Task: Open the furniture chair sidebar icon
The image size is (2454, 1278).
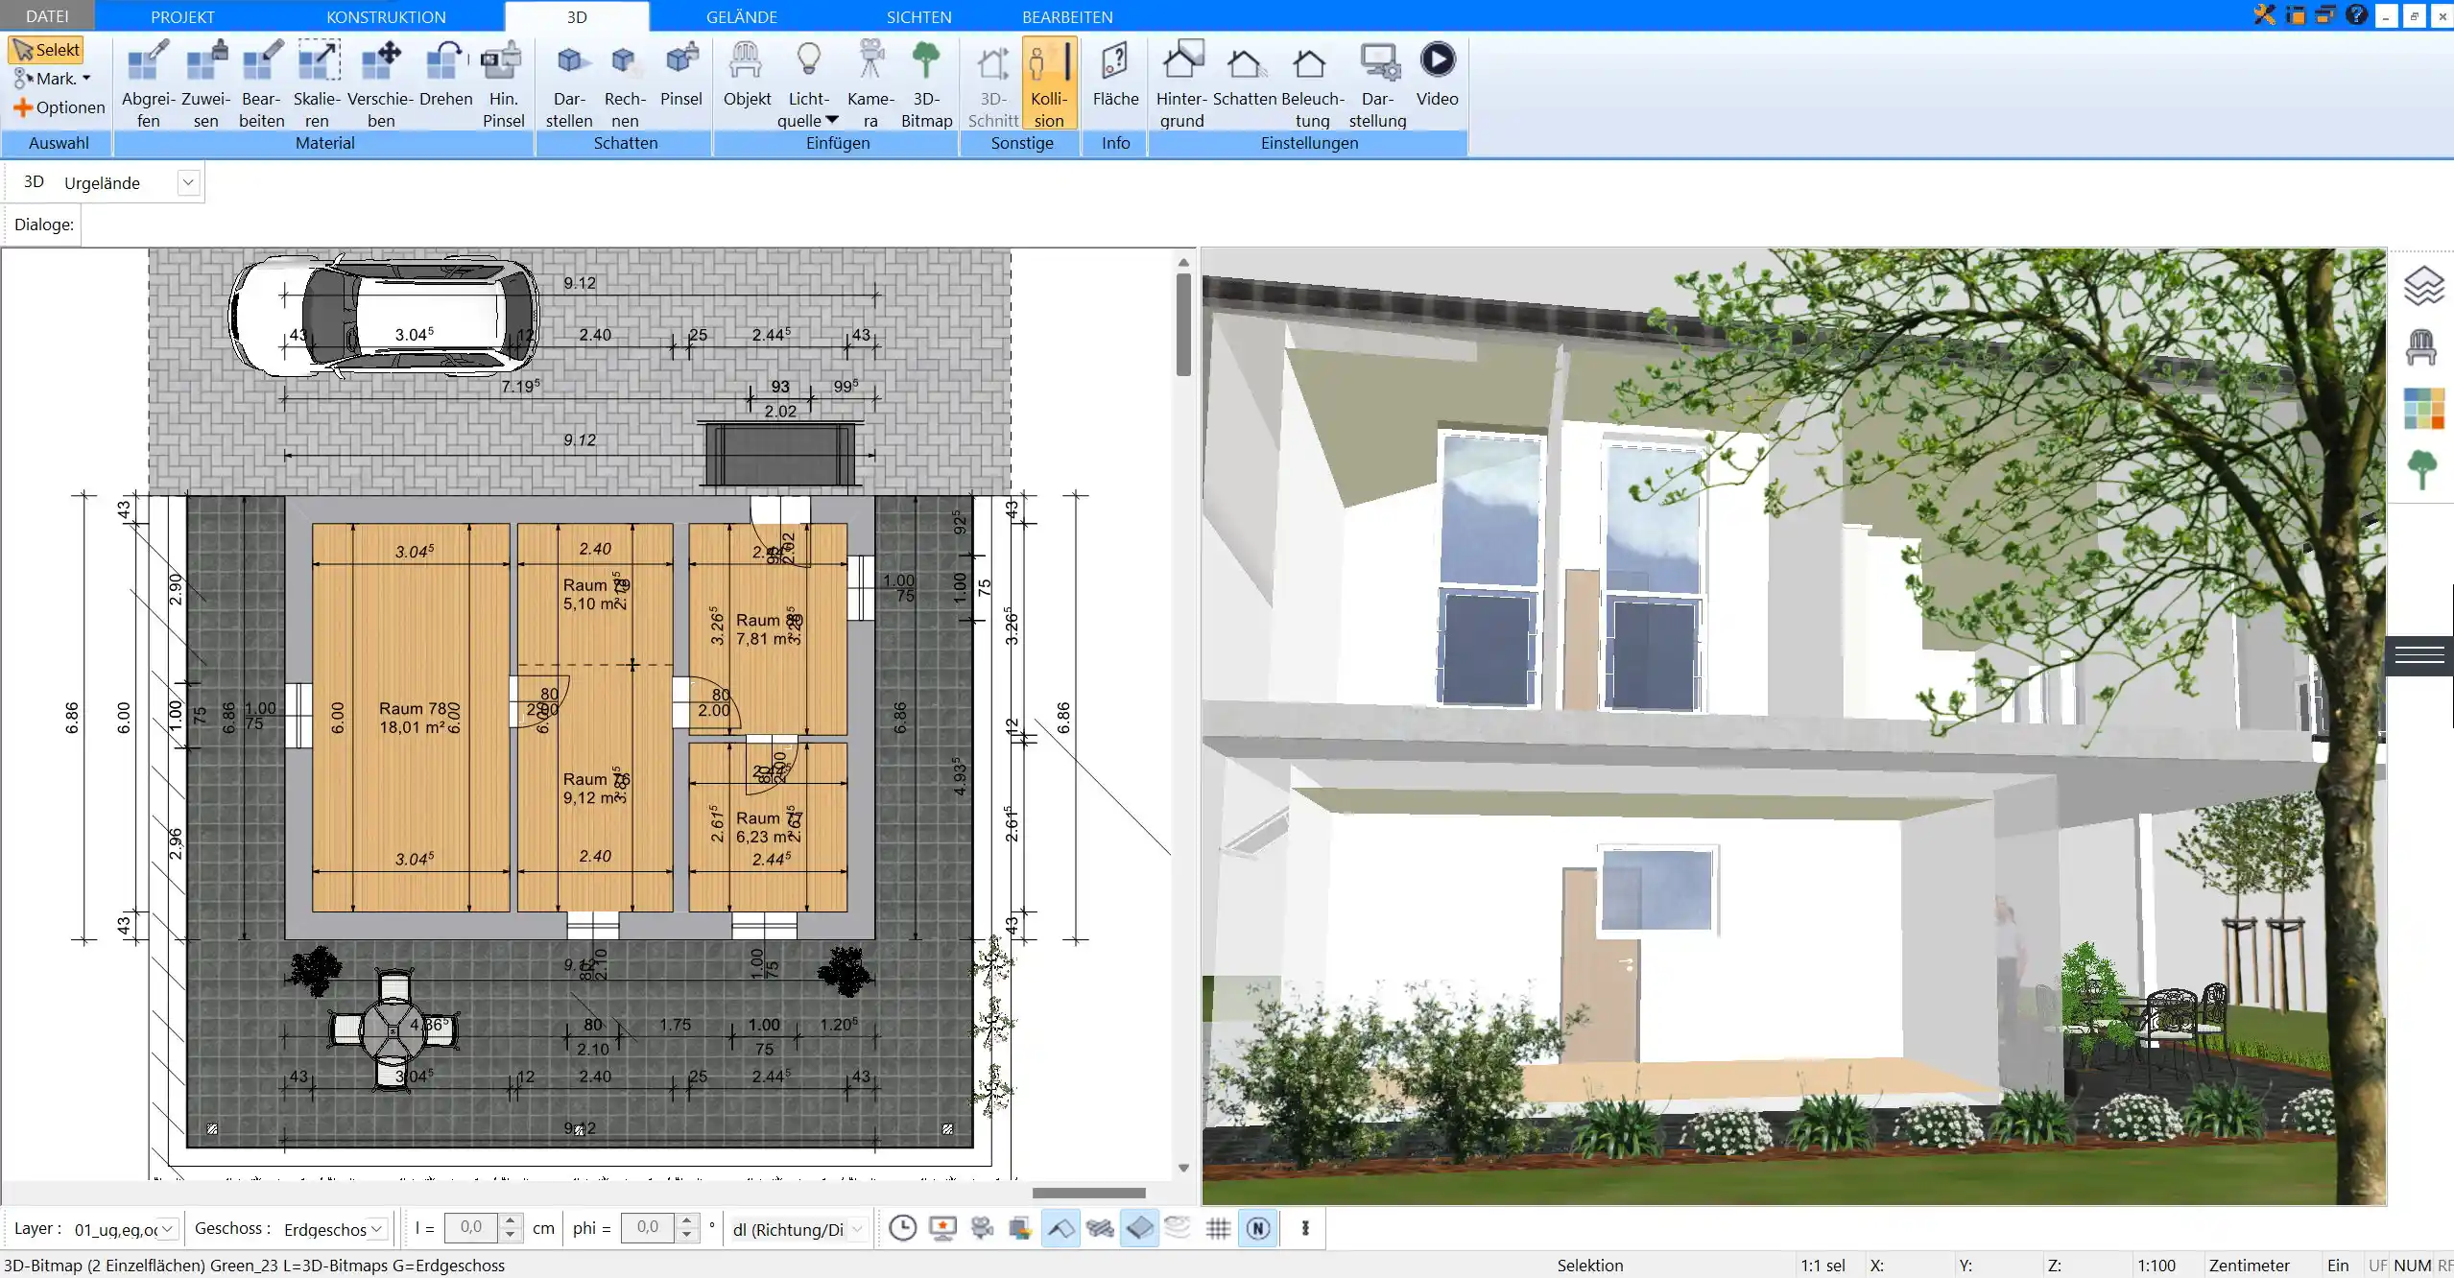Action: coord(2421,346)
